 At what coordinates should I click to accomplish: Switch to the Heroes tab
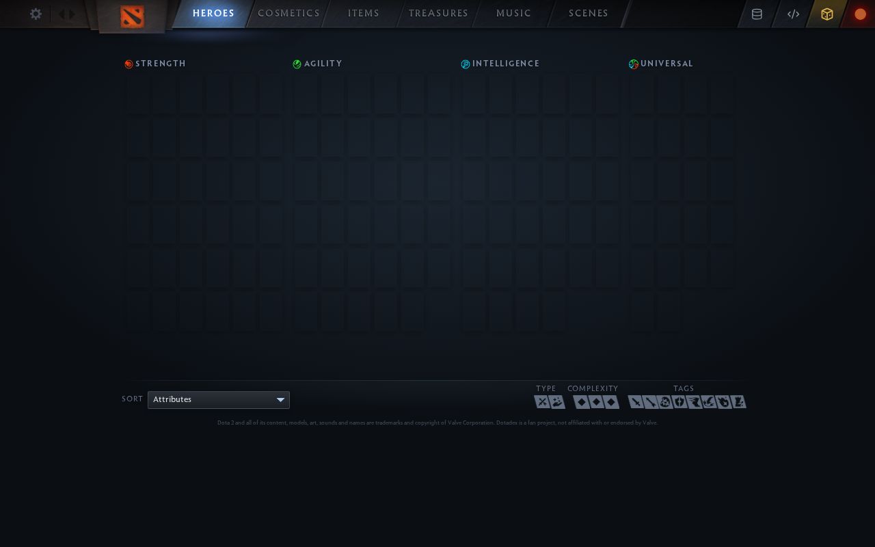[x=213, y=14]
